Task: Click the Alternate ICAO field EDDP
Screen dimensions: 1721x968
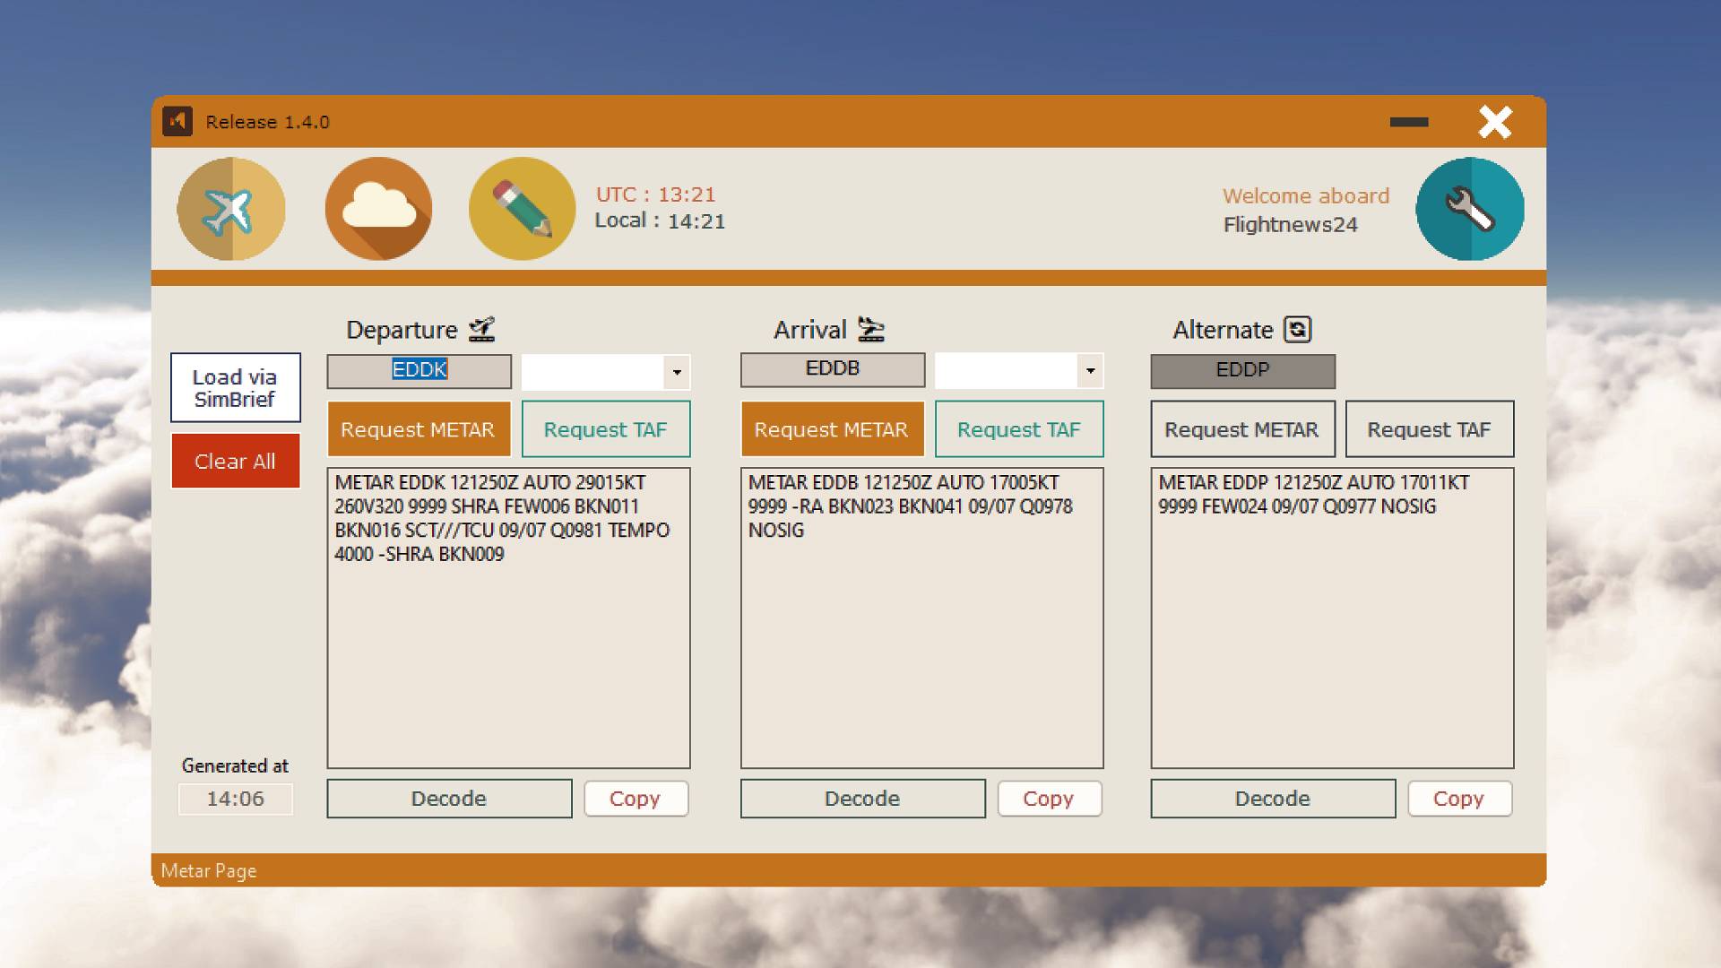Action: tap(1242, 370)
